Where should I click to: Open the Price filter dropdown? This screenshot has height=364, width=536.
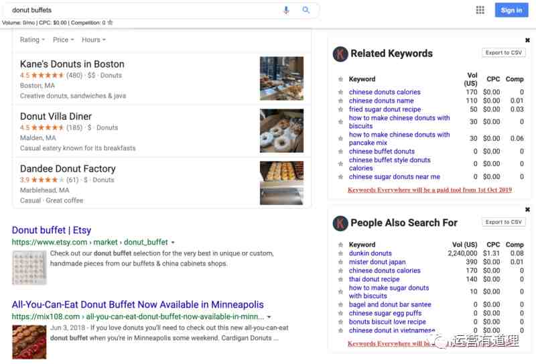coord(63,40)
